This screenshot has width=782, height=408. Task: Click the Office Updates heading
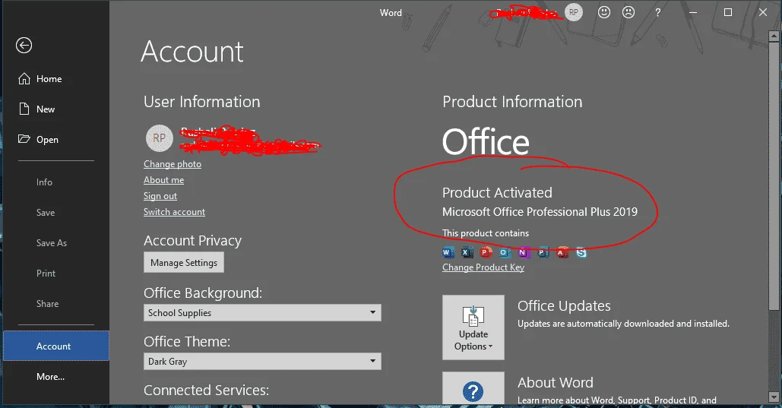click(x=564, y=305)
